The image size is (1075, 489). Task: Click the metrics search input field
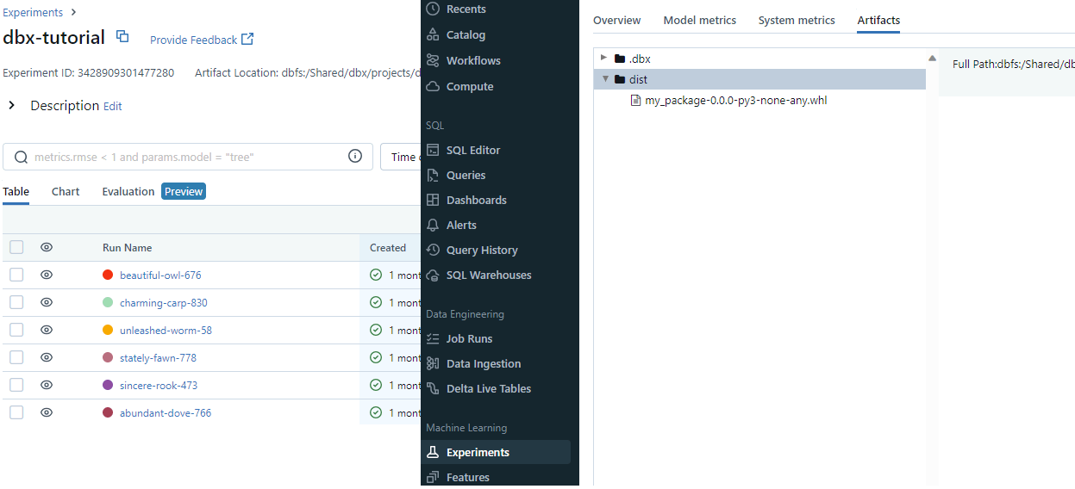[x=188, y=157]
